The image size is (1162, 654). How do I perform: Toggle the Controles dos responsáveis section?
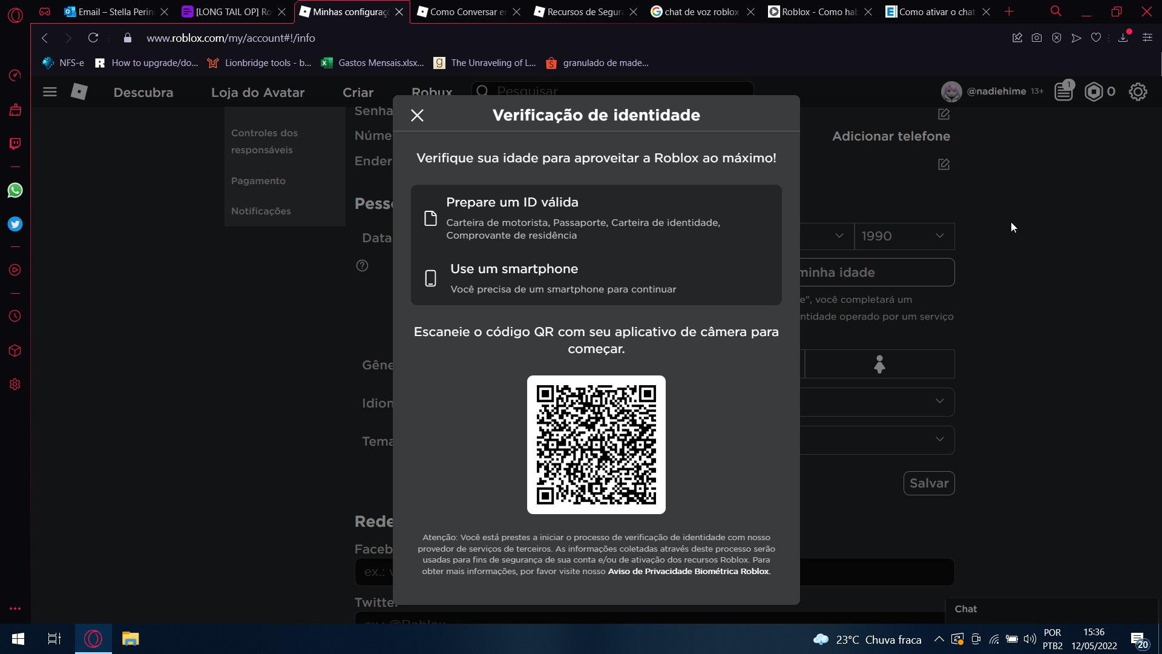264,141
